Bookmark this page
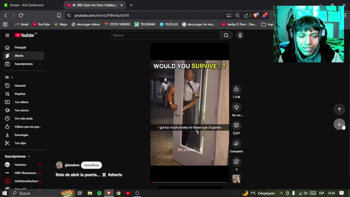Image resolution: width=350 pixels, height=197 pixels. 59,15
